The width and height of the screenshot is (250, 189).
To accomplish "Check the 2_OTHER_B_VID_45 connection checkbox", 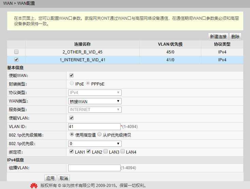I will coord(16,52).
